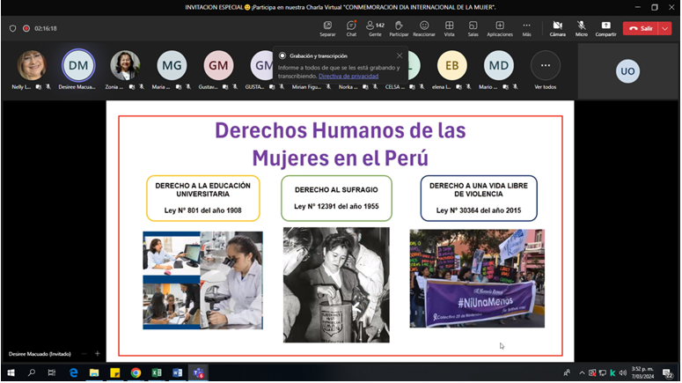Open the Separar pop-out option
This screenshot has height=383, width=682.
click(x=327, y=28)
